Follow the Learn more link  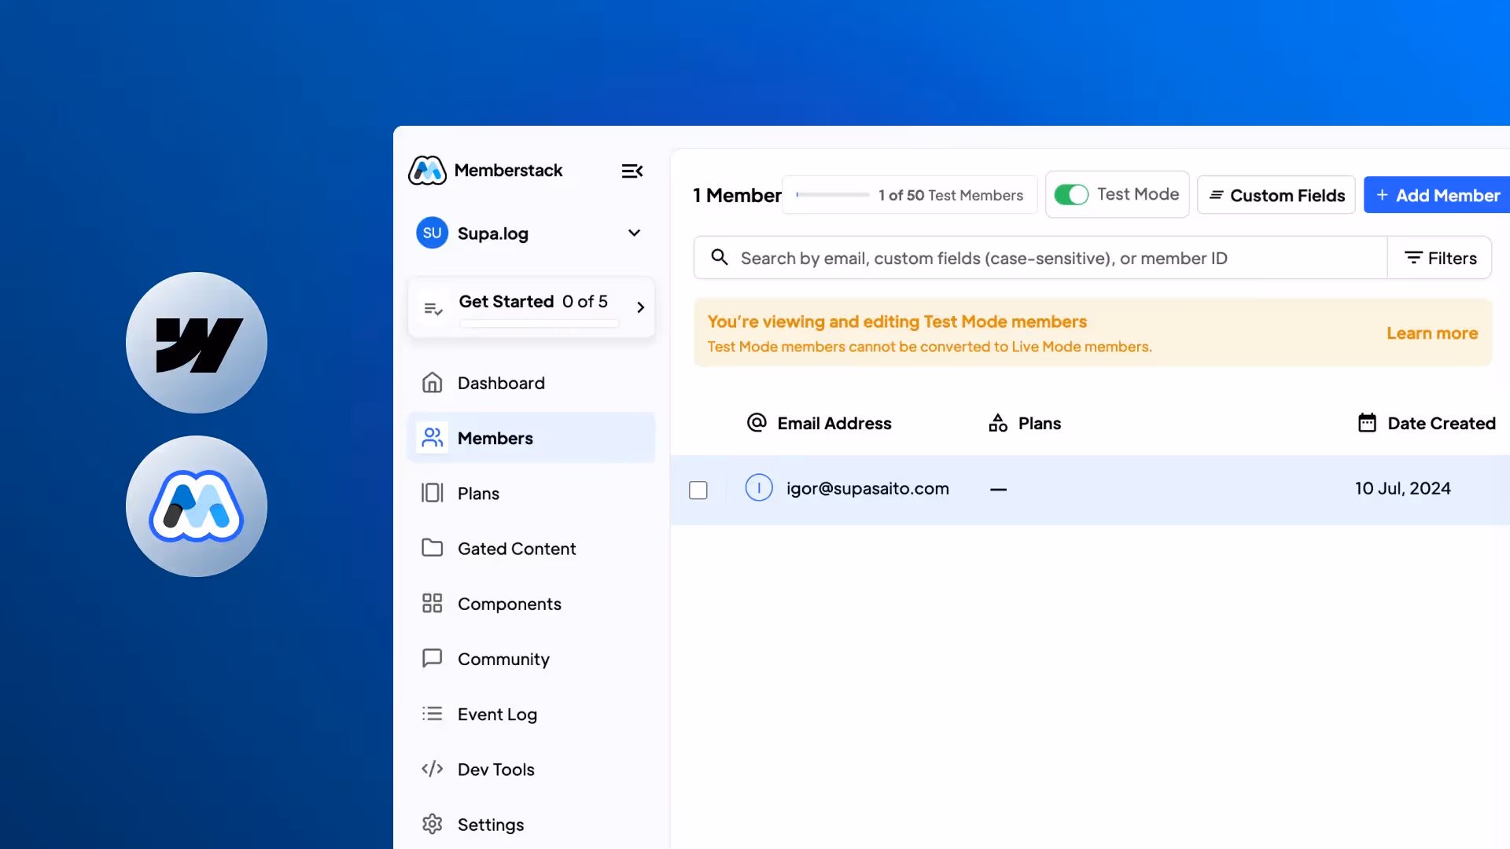pyautogui.click(x=1431, y=333)
